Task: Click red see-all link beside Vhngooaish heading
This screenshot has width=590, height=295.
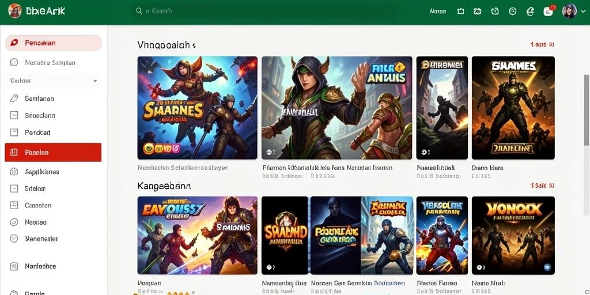Action: (x=542, y=45)
